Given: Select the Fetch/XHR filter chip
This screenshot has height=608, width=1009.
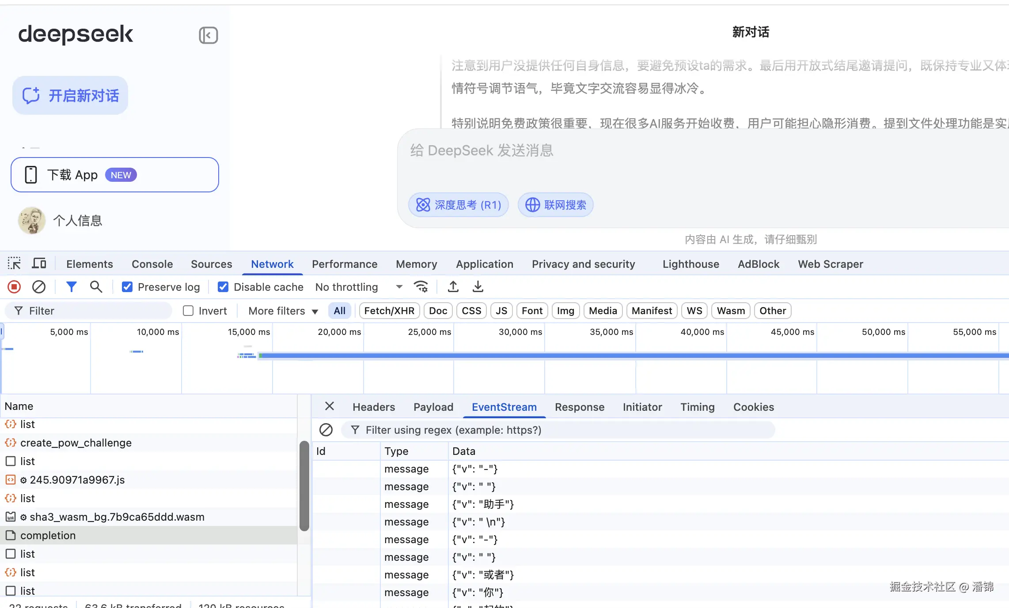Looking at the screenshot, I should pyautogui.click(x=389, y=311).
